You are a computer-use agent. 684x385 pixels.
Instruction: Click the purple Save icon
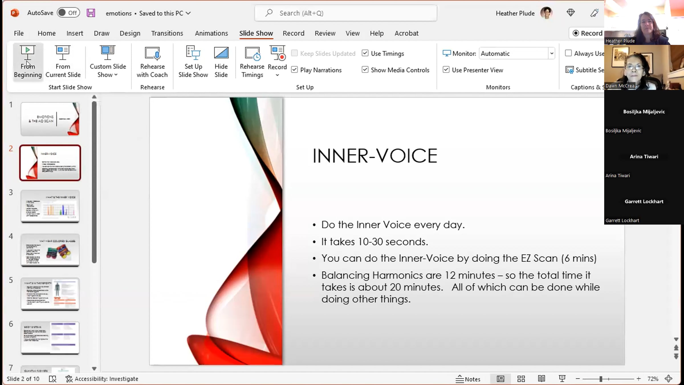click(x=91, y=13)
